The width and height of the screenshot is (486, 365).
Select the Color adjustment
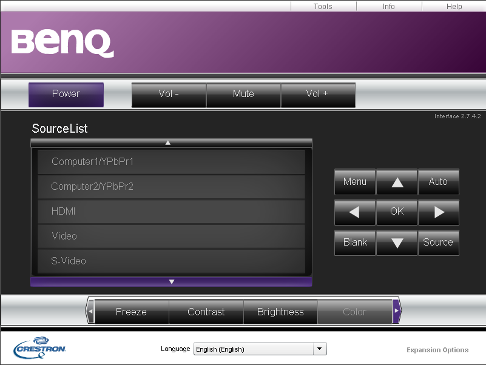355,312
